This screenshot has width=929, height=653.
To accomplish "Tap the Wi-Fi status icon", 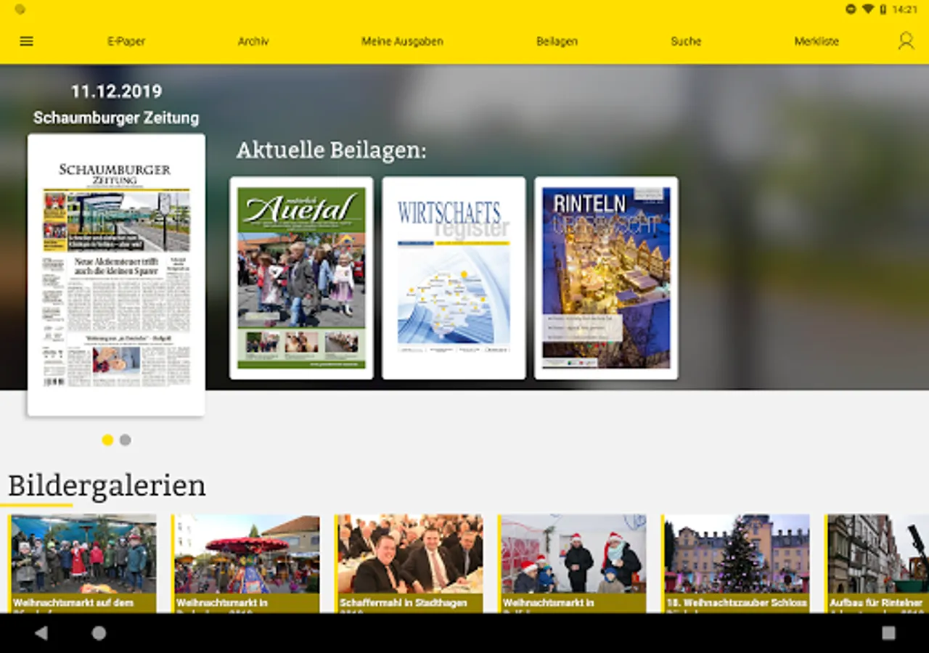I will (868, 9).
